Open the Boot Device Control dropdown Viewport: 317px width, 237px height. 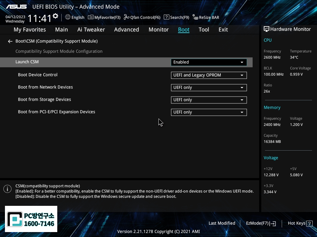tap(209, 75)
